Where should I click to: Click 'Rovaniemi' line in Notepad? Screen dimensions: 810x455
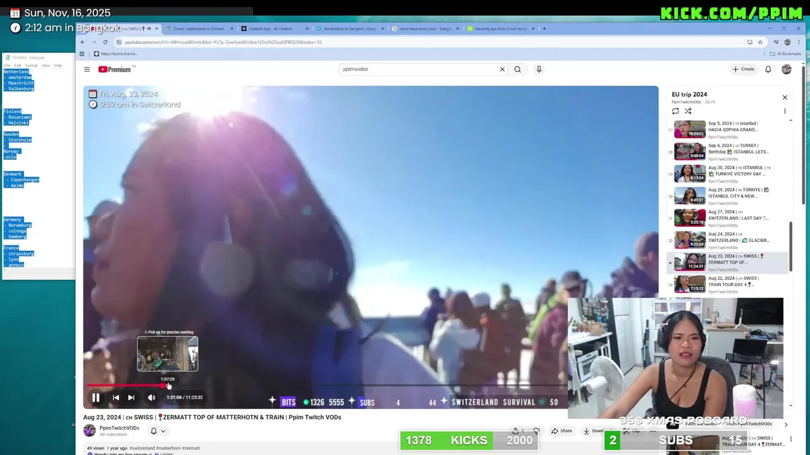coord(19,118)
